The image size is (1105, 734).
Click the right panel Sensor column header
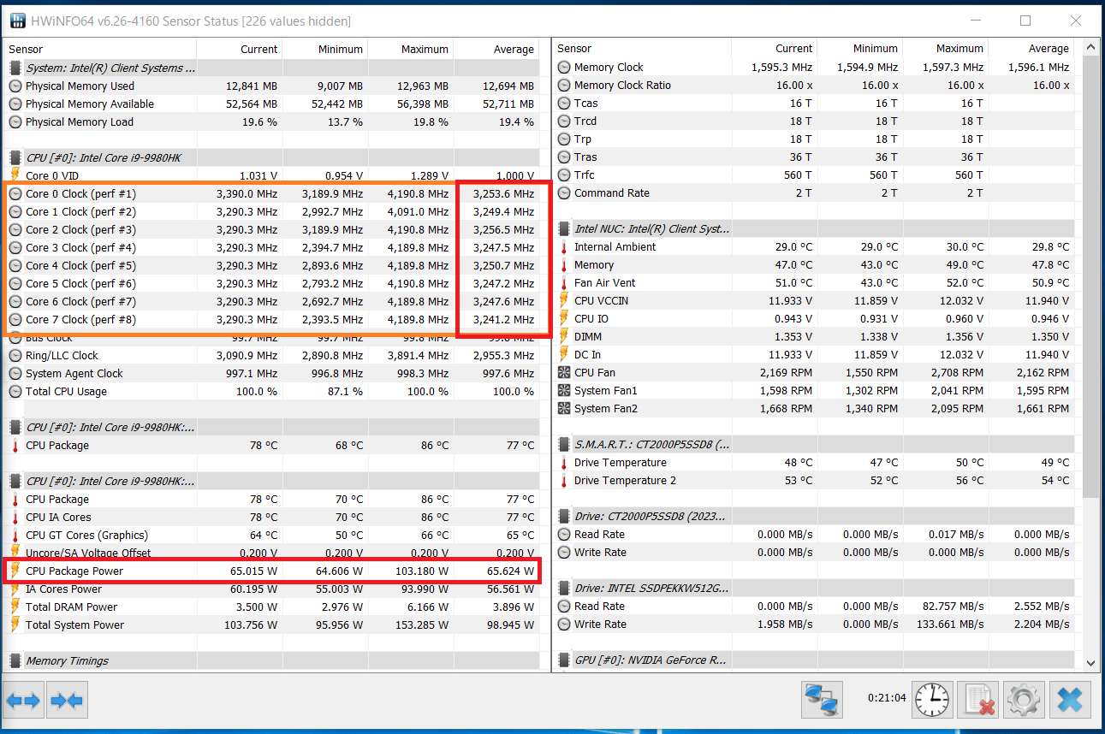[x=642, y=49]
